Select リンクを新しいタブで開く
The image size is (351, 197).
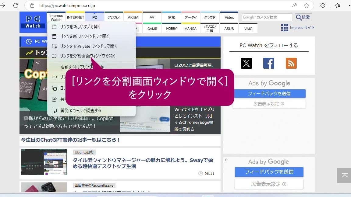click(91, 26)
